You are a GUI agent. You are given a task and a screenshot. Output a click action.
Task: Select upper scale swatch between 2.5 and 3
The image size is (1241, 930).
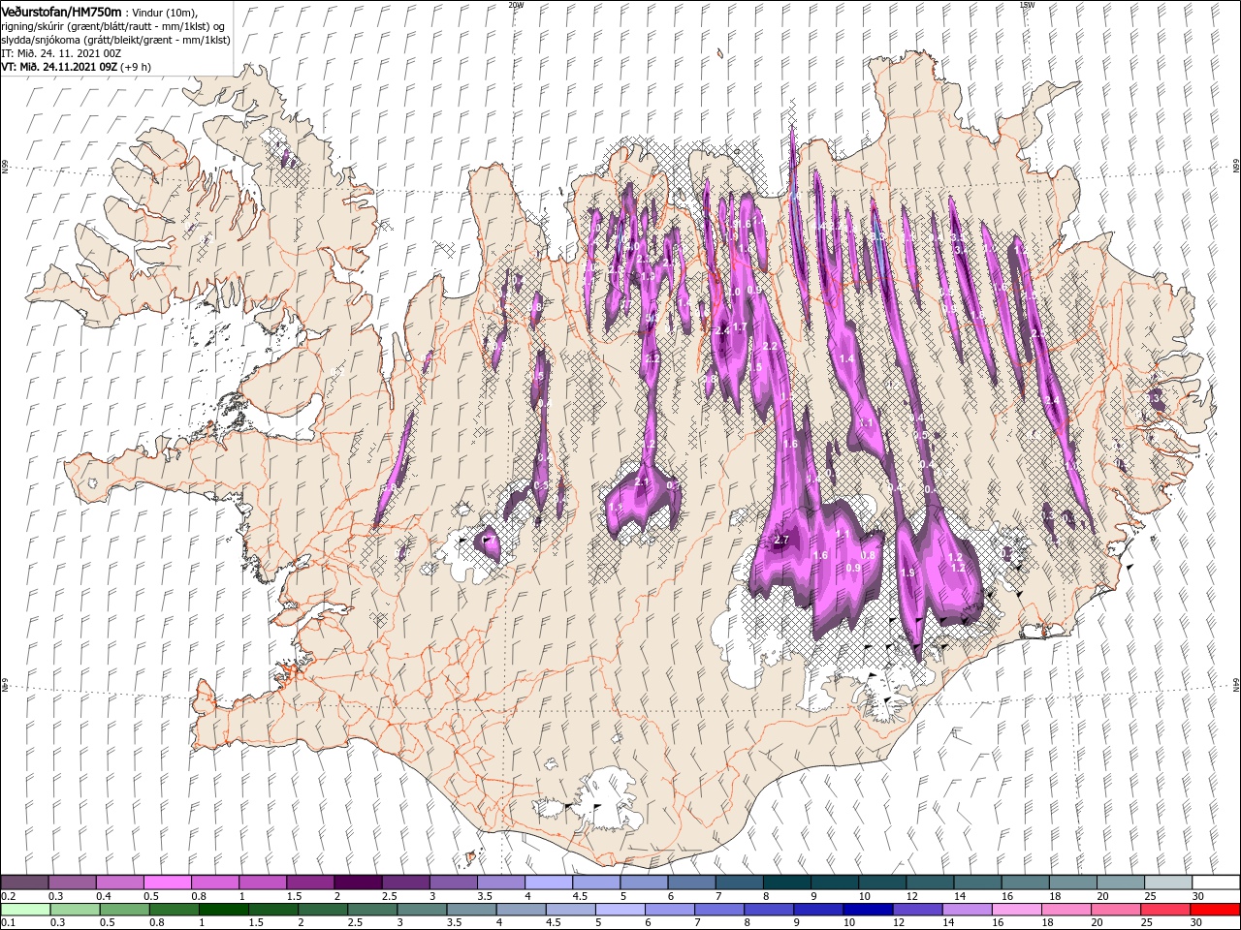pyautogui.click(x=405, y=882)
